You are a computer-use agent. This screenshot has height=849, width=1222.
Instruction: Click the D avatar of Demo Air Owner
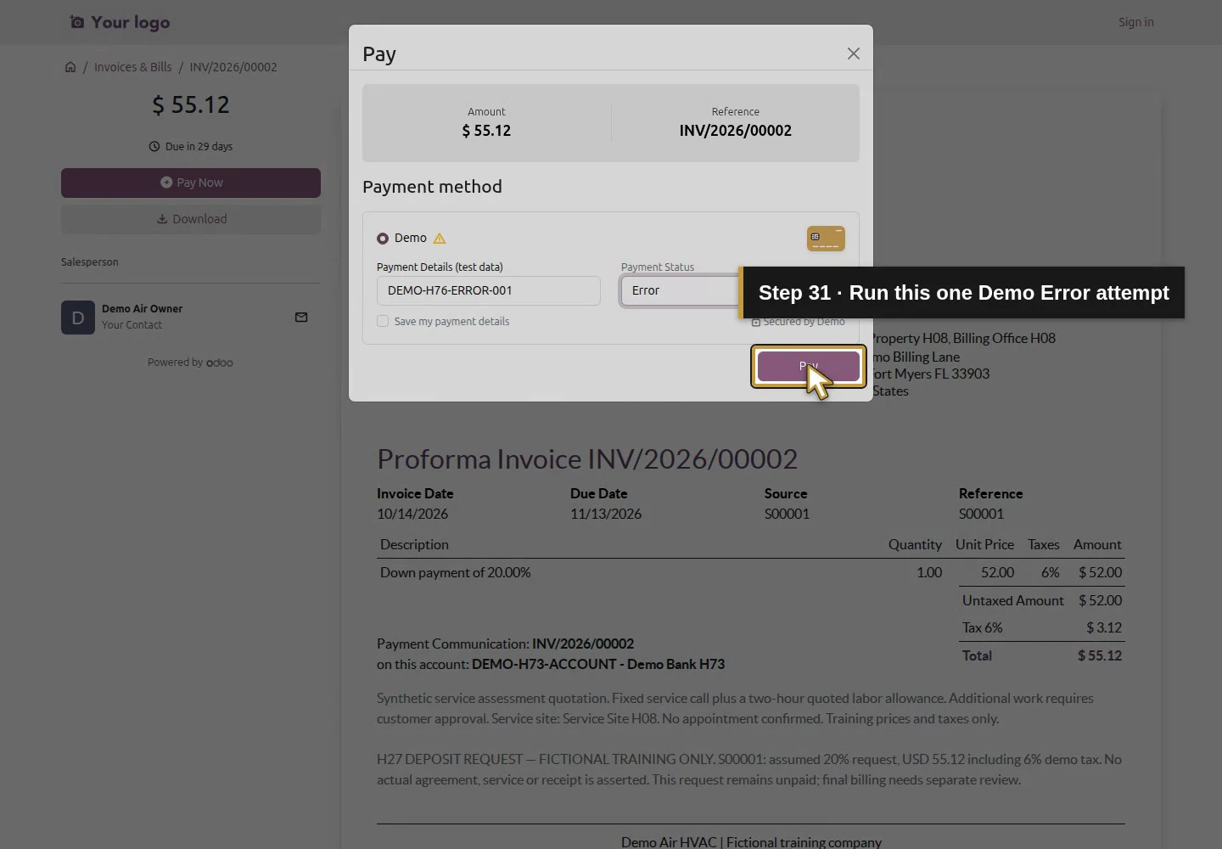tap(78, 318)
